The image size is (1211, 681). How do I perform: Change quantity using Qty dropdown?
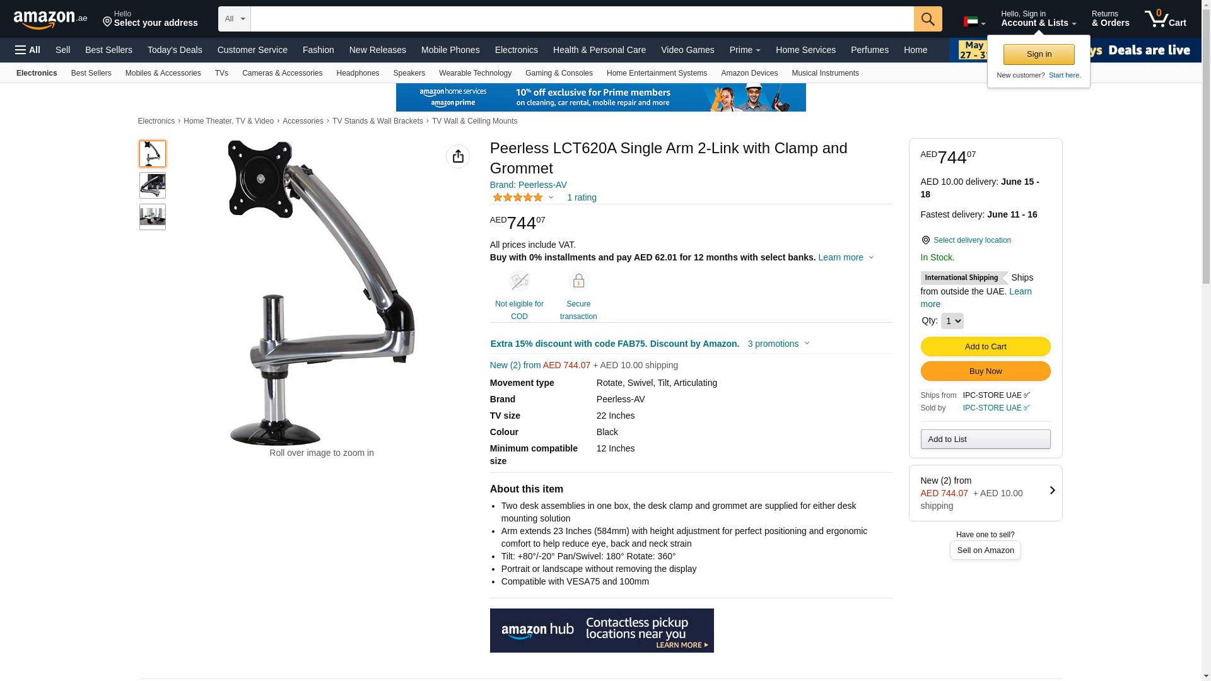tap(952, 321)
